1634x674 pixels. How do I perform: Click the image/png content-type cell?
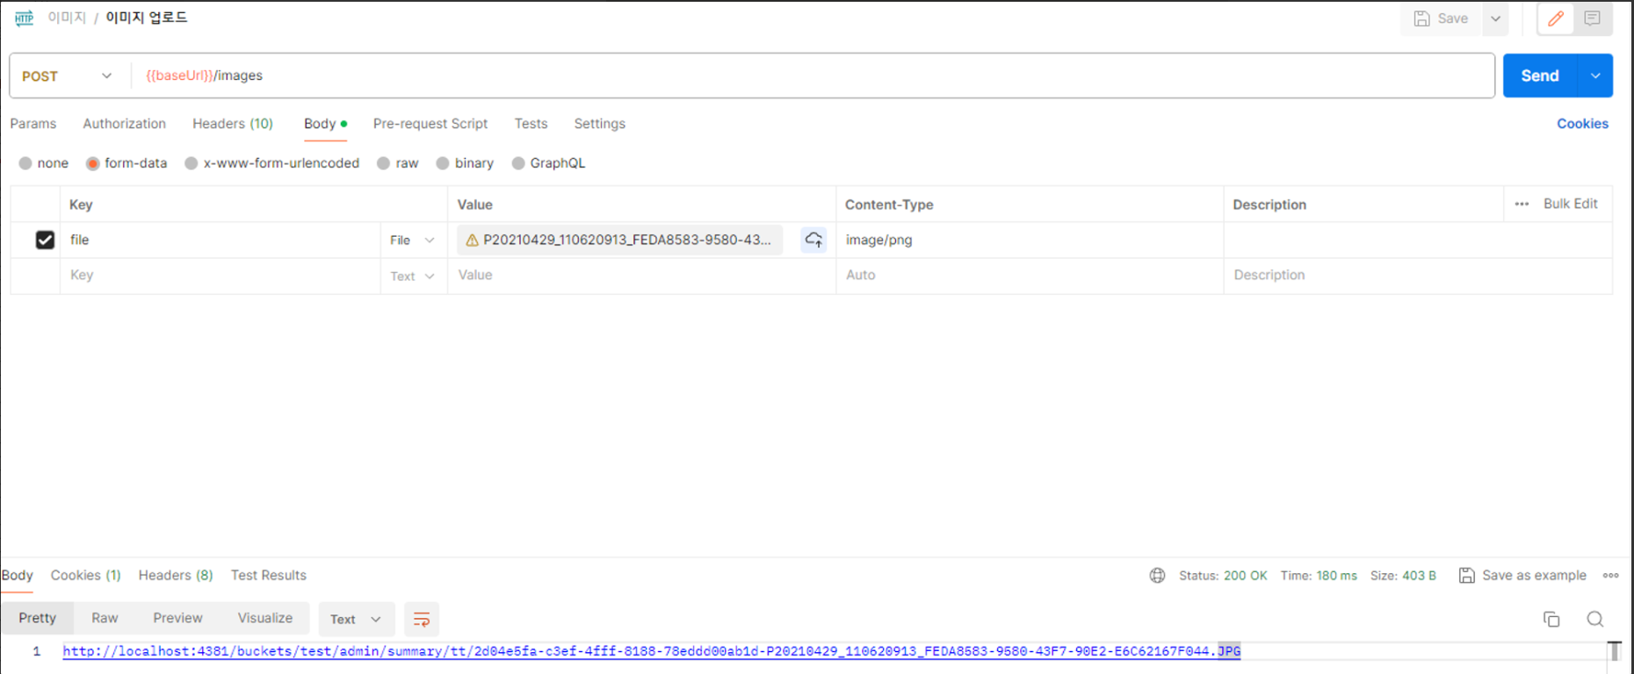click(1030, 240)
